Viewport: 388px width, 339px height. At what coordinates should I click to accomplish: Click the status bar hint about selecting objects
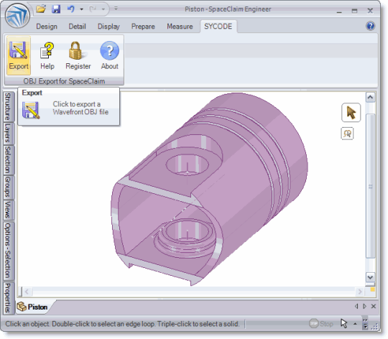(x=122, y=324)
